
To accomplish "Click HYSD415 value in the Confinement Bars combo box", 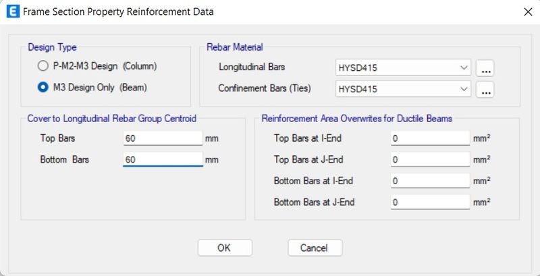I will pos(358,89).
